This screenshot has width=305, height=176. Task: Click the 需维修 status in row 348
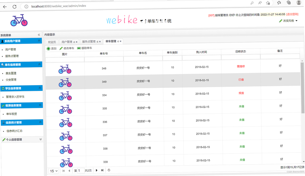(241, 67)
